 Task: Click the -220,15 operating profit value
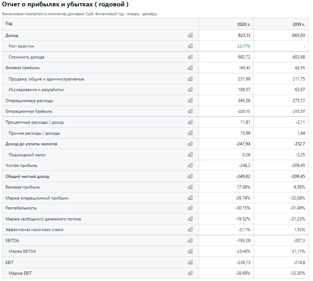point(243,111)
